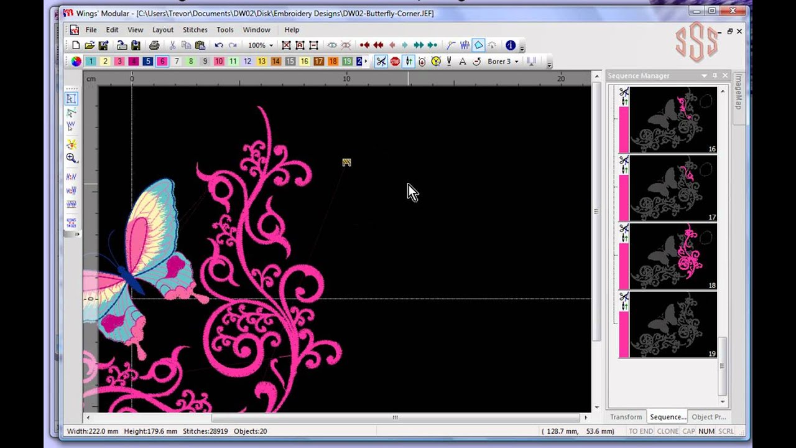Screen dimensions: 796x448
Task: Click the blue Info icon
Action: point(511,45)
